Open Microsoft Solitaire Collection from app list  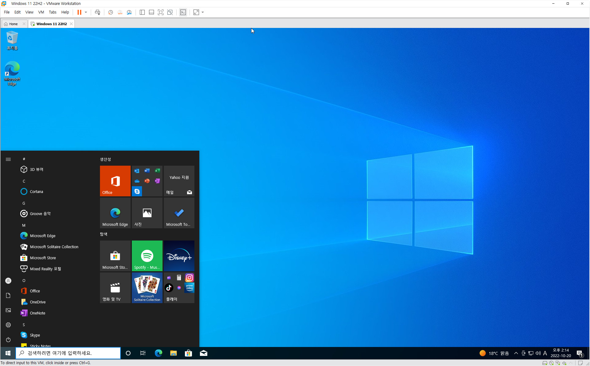[x=54, y=247]
